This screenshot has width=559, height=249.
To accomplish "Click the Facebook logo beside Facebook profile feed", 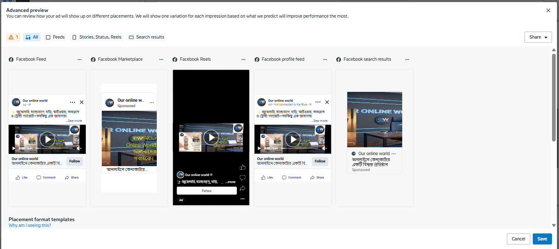I will click(x=257, y=59).
